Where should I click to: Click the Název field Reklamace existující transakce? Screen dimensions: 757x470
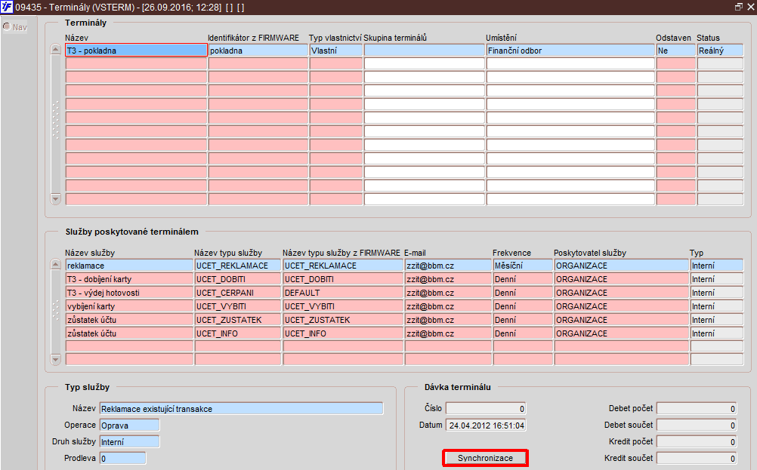[x=242, y=408]
